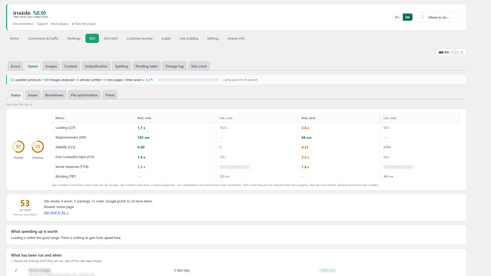Click the search icon in Where to do field
This screenshot has height=276, width=491.
(423, 17)
